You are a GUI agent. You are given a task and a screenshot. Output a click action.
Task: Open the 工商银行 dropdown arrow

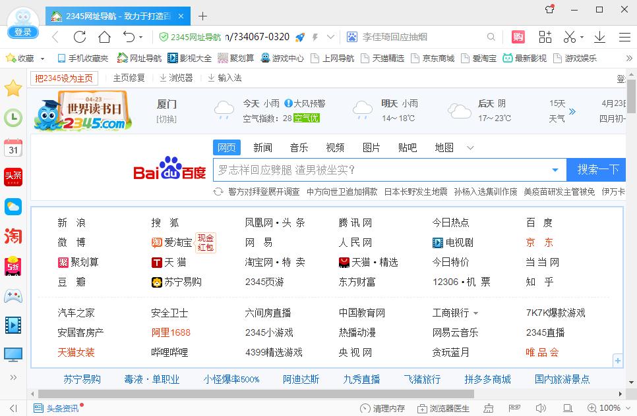(x=474, y=313)
